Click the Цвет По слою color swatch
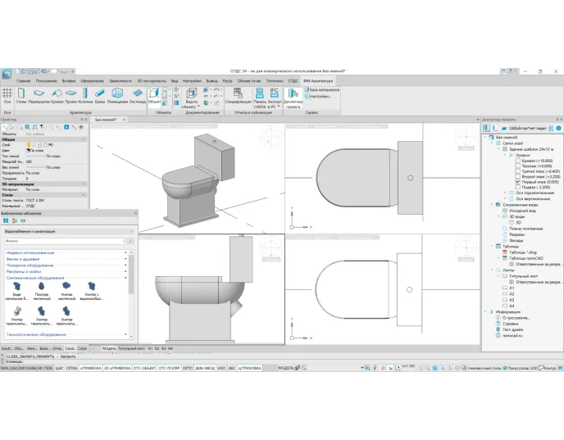Screen dimensions: 564x440 point(30,151)
